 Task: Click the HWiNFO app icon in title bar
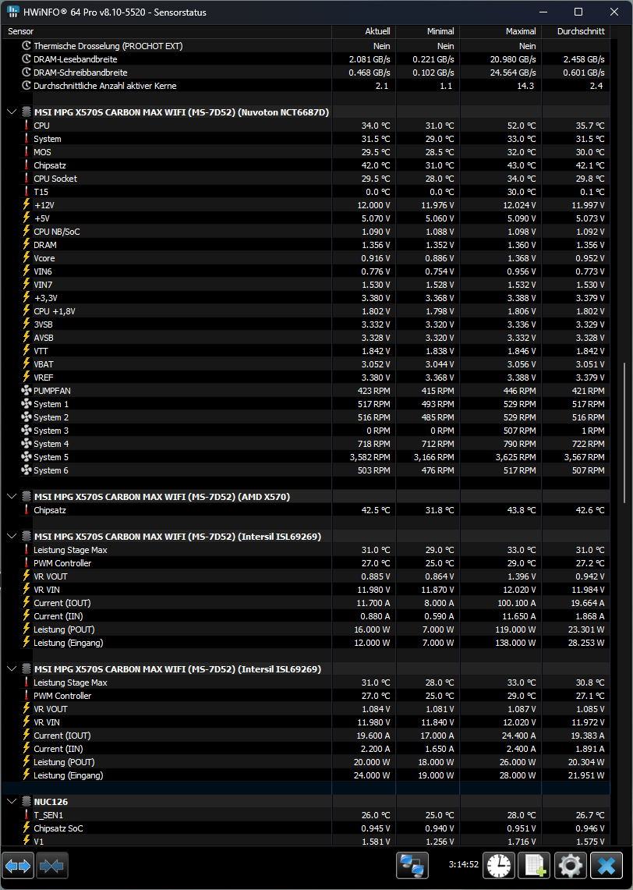point(12,12)
